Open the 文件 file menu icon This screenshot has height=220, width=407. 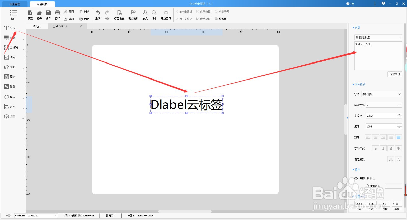tap(13, 15)
